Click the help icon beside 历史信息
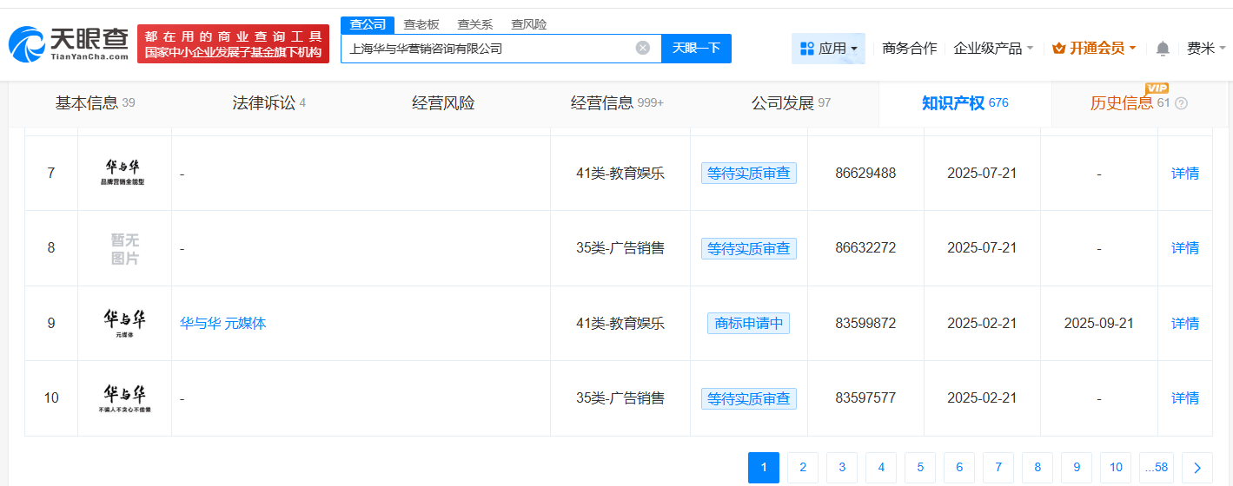 click(1181, 103)
